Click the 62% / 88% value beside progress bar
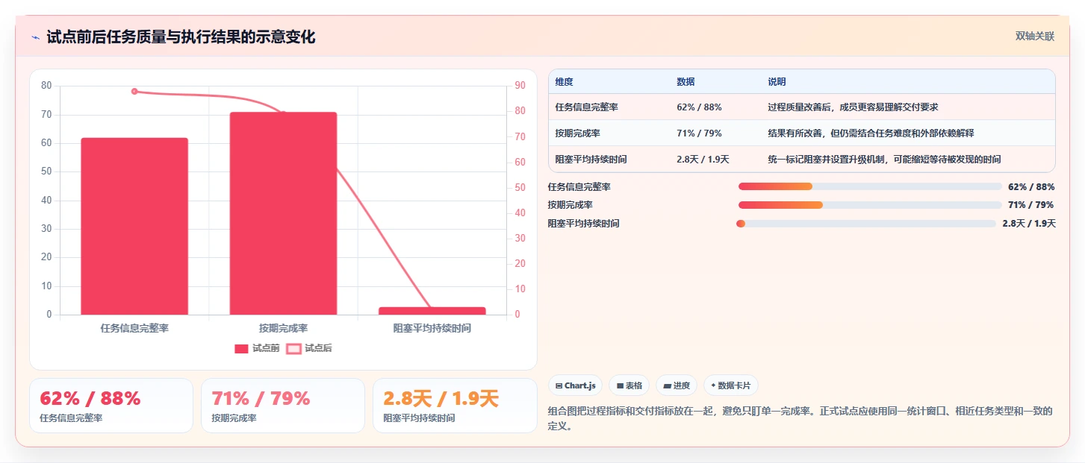Screen dimensions: 1085x463 click(x=1031, y=187)
